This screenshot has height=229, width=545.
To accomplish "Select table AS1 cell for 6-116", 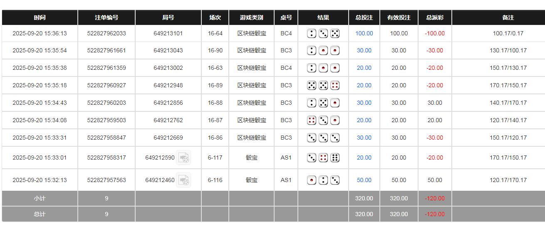I will tap(286, 180).
